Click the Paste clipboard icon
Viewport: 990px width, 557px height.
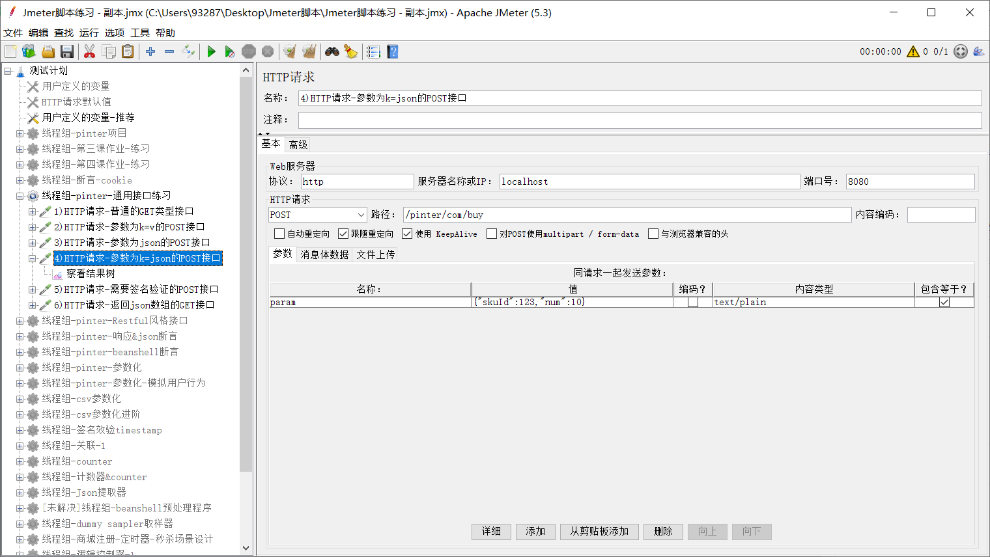[x=128, y=51]
